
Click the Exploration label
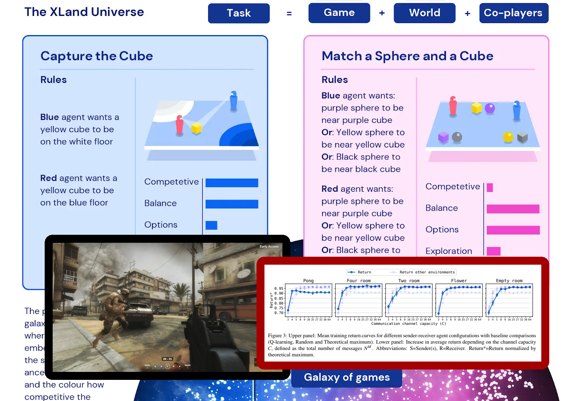(449, 251)
